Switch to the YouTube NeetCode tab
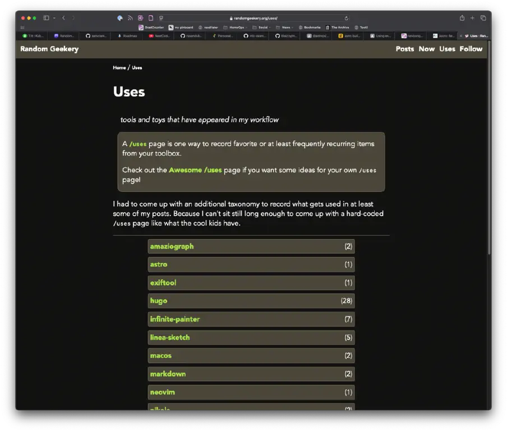507x431 pixels. pyautogui.click(x=159, y=36)
